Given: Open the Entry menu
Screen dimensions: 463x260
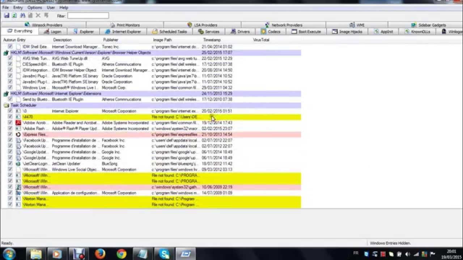Looking at the screenshot, I should [x=18, y=8].
